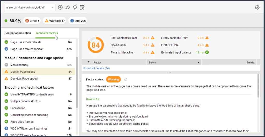This screenshot has height=137, width=265.
Task: Click the 84 page speed score gauge
Action: (x=95, y=45)
